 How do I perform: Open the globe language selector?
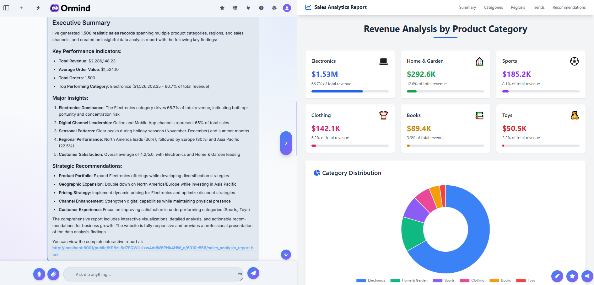235,8
